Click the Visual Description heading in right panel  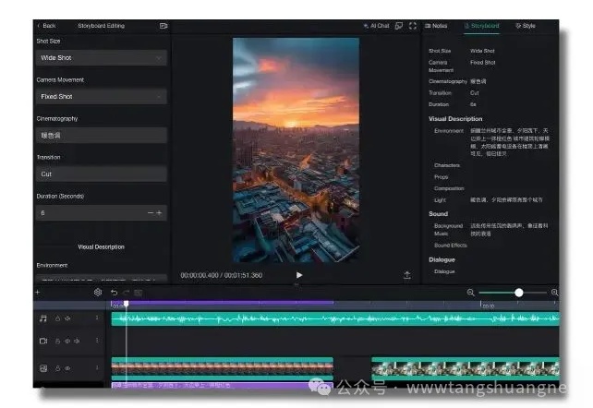click(455, 119)
